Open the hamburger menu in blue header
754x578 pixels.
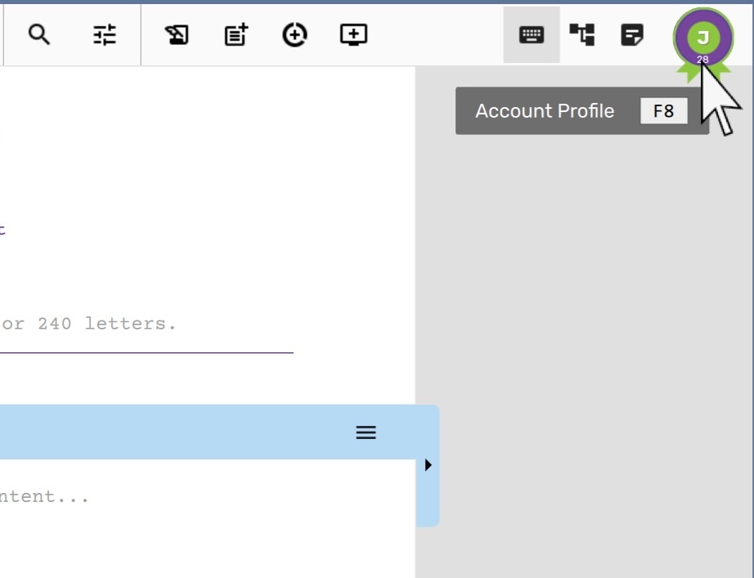[x=366, y=432]
